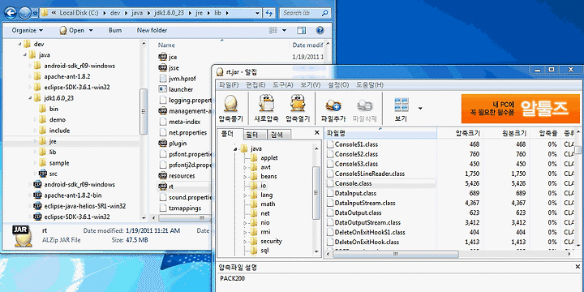This screenshot has height=292, width=584.
Task: Click the 파일추가 add file icon
Action: [333, 105]
